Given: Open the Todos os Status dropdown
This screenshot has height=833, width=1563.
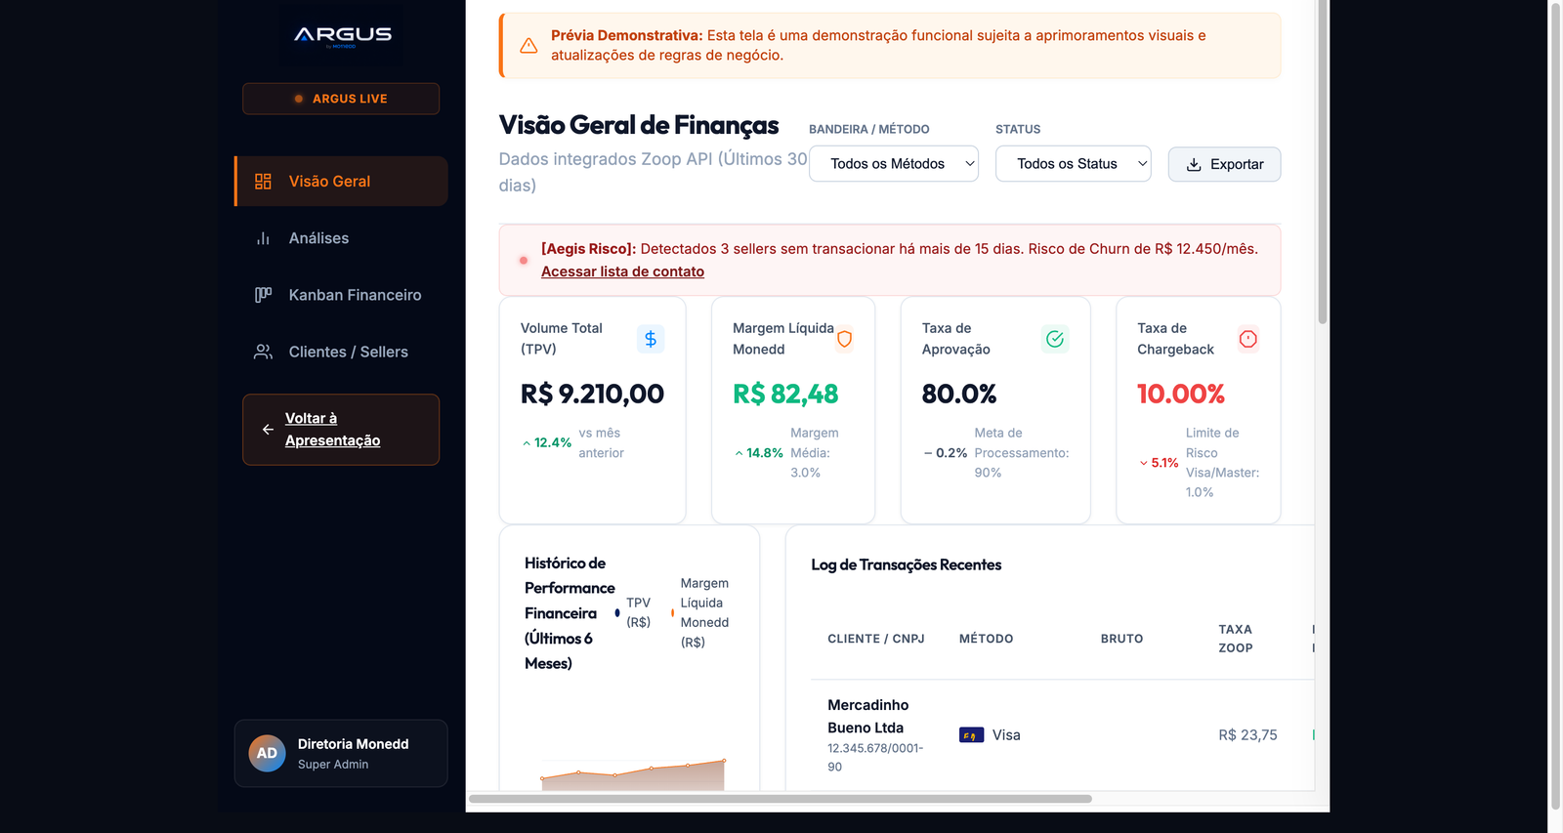Looking at the screenshot, I should 1074,164.
